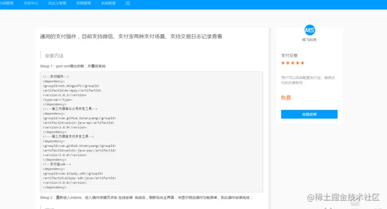Click the MS round logo
The width and height of the screenshot is (387, 209).
tap(309, 30)
